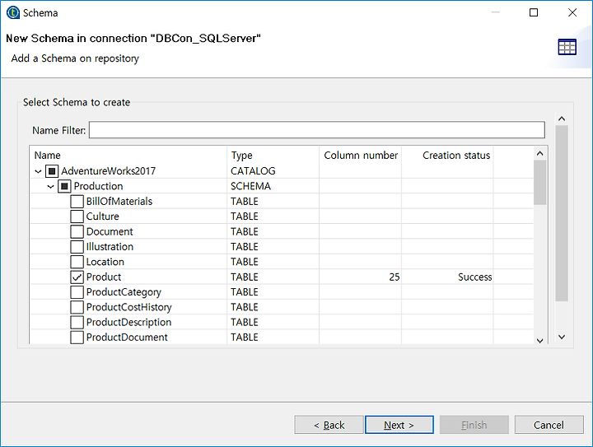Select the Document row label

coord(110,231)
